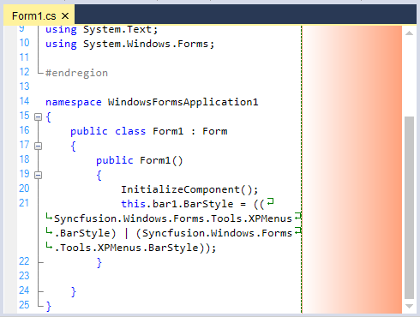420x317 pixels.
Task: Click the 'public Form1()' constructor line
Action: pos(139,160)
